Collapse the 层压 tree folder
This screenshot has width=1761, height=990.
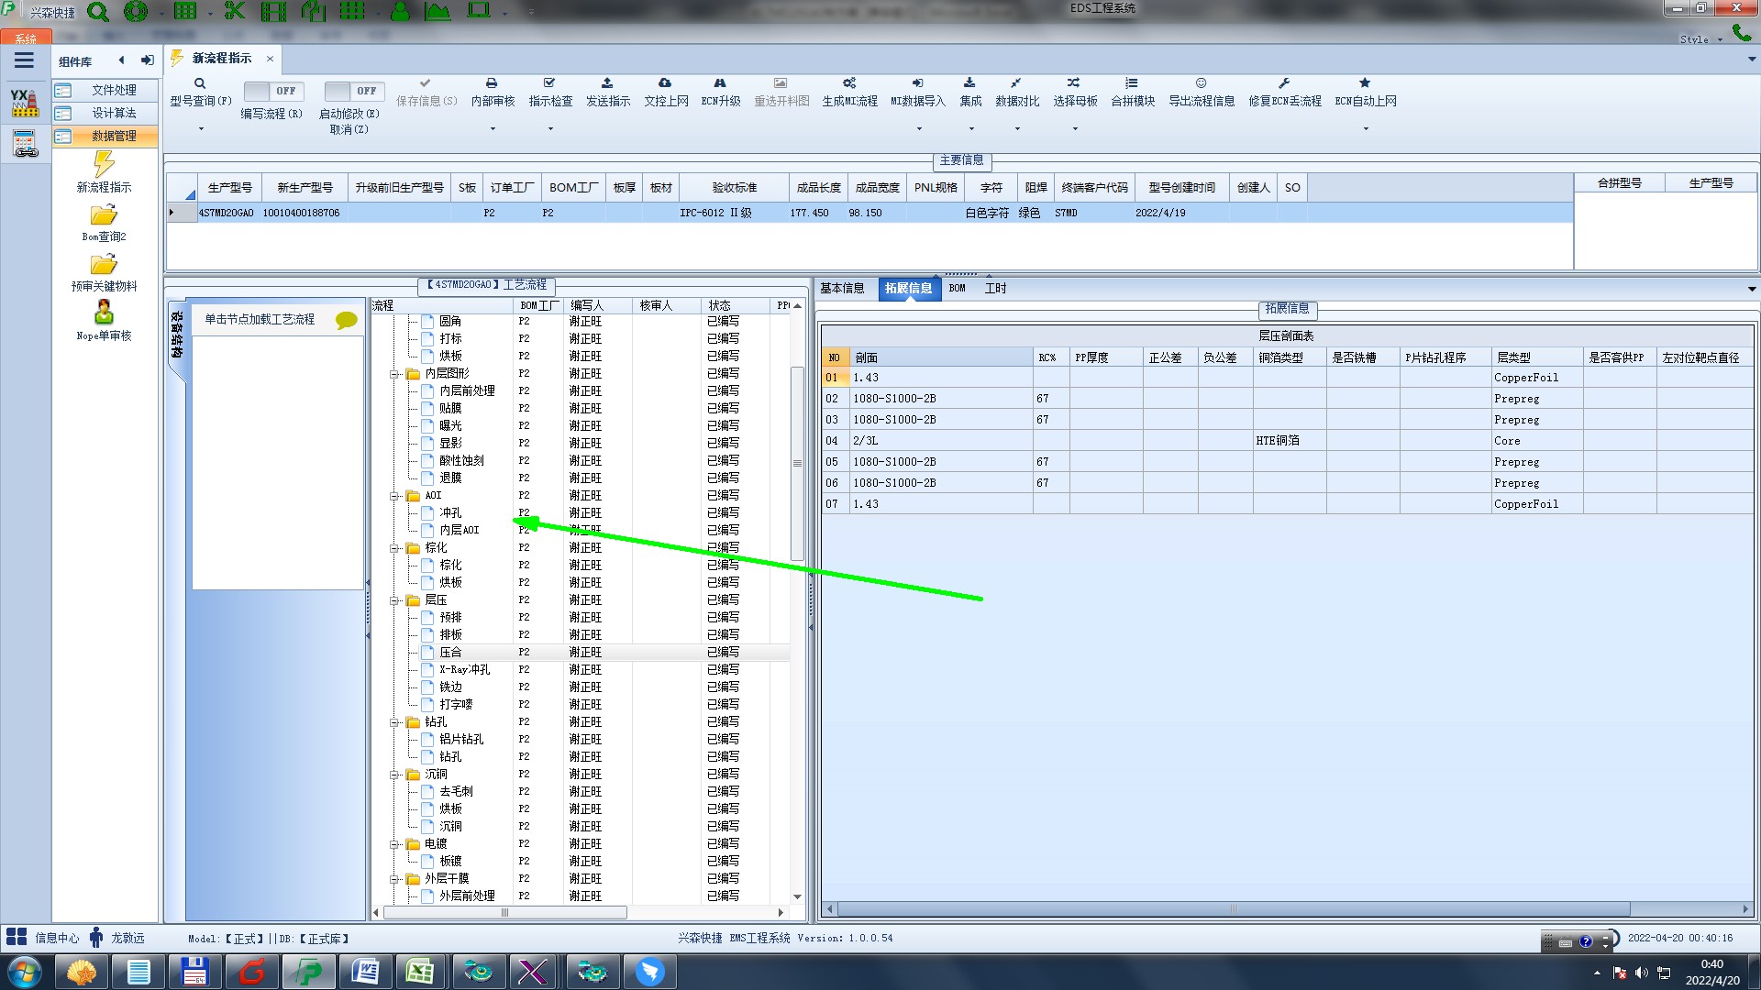395,600
